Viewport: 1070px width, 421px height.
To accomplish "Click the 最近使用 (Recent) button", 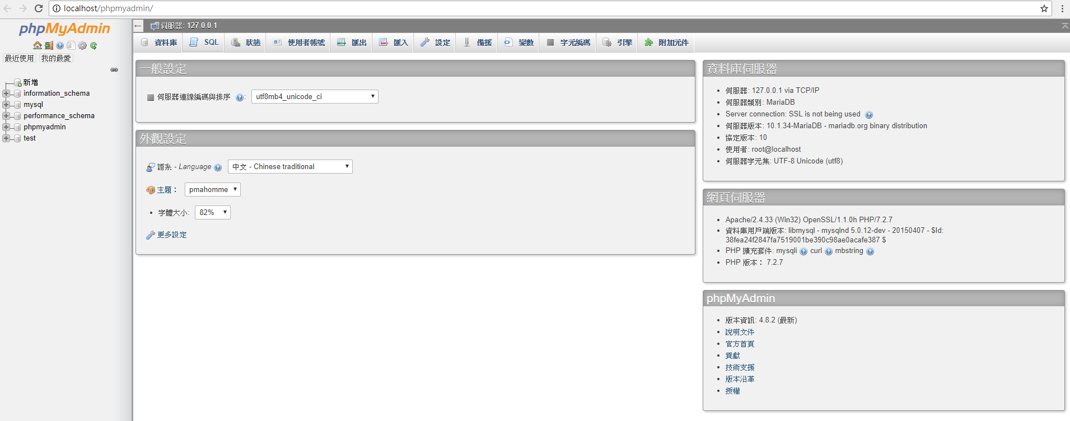I will 19,58.
